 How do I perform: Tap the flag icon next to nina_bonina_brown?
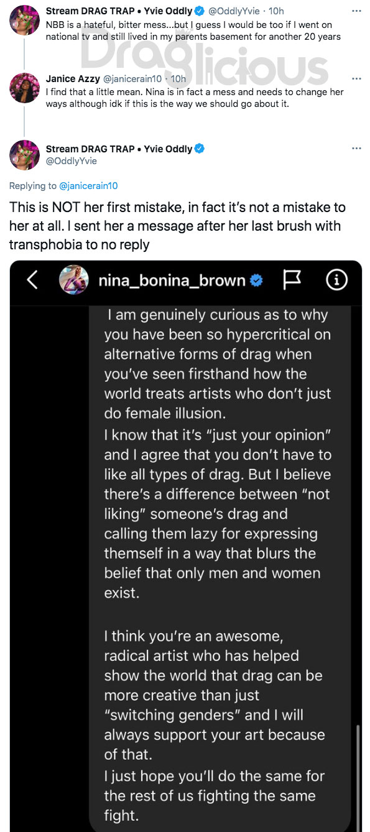(292, 280)
